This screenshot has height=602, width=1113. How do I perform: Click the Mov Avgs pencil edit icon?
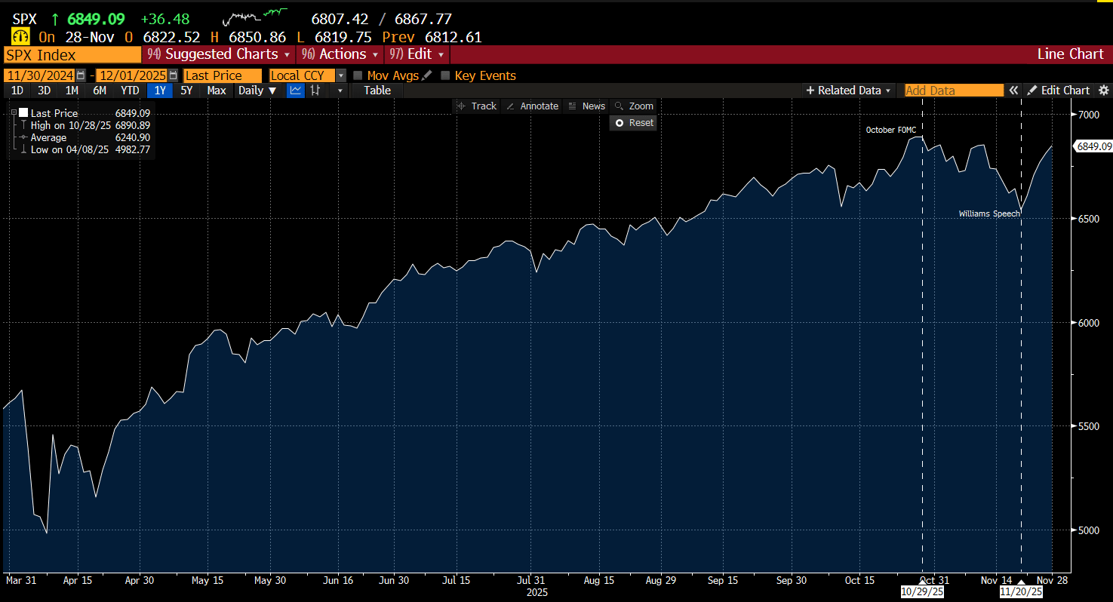point(427,75)
